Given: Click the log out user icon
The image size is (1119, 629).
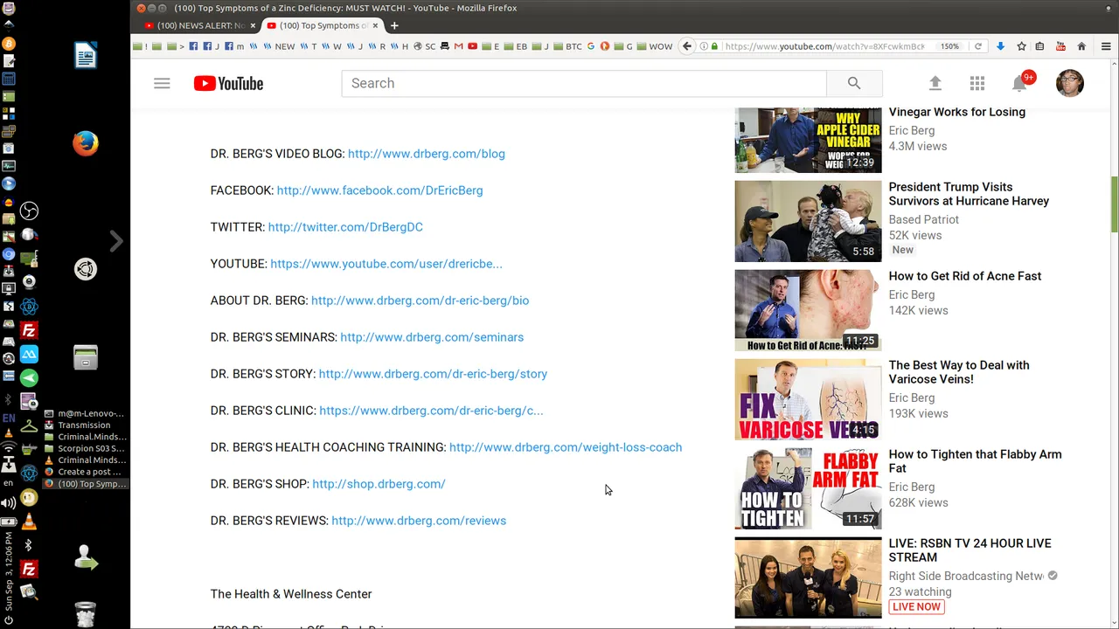Looking at the screenshot, I should click(86, 557).
